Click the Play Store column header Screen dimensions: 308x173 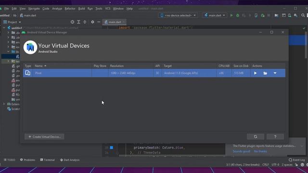pos(100,66)
